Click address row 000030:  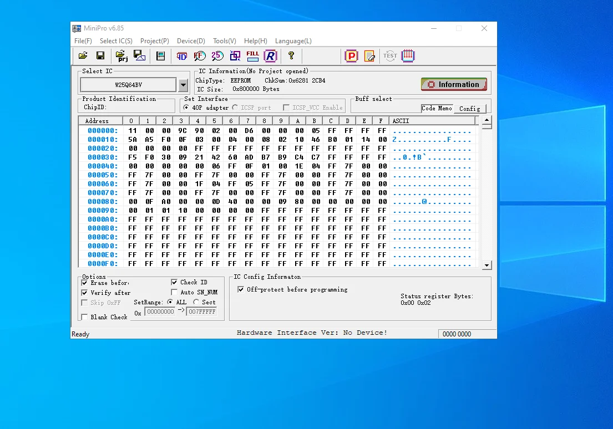103,157
